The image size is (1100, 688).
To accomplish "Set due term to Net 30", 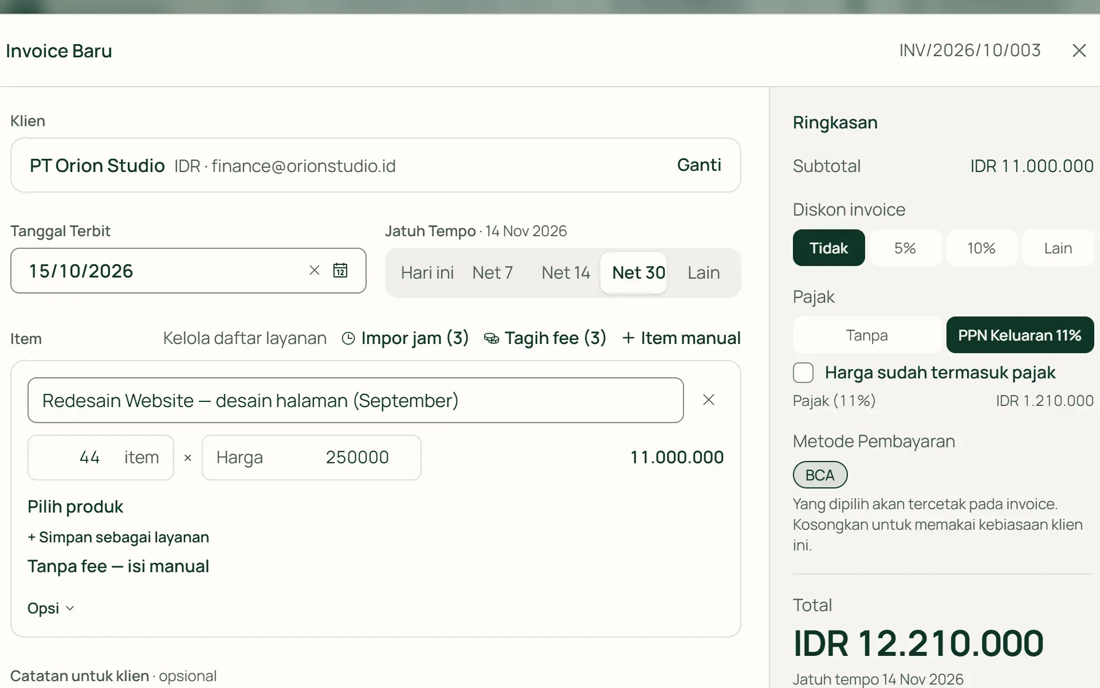I will pyautogui.click(x=634, y=272).
